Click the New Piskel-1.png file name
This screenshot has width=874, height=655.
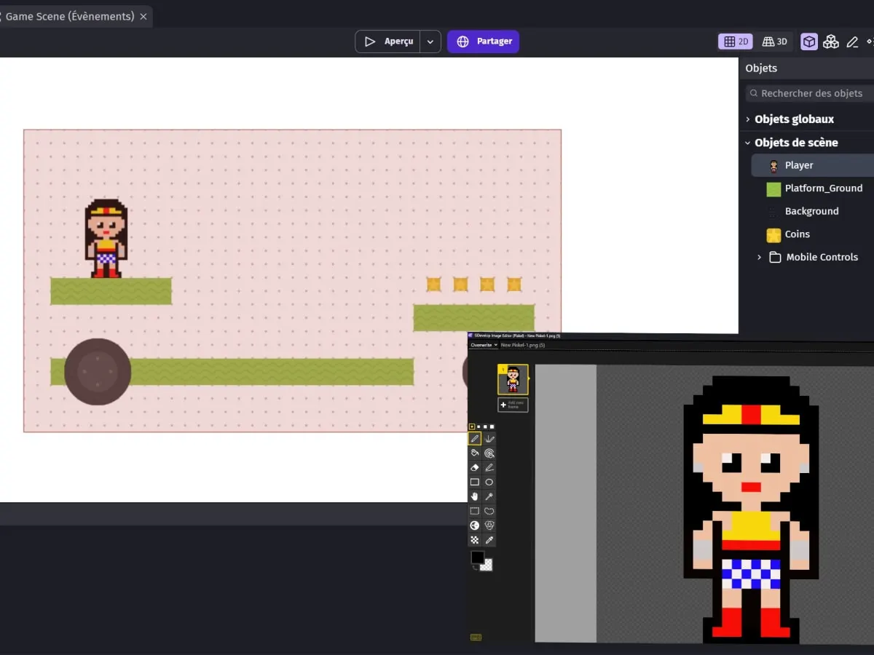pos(523,345)
